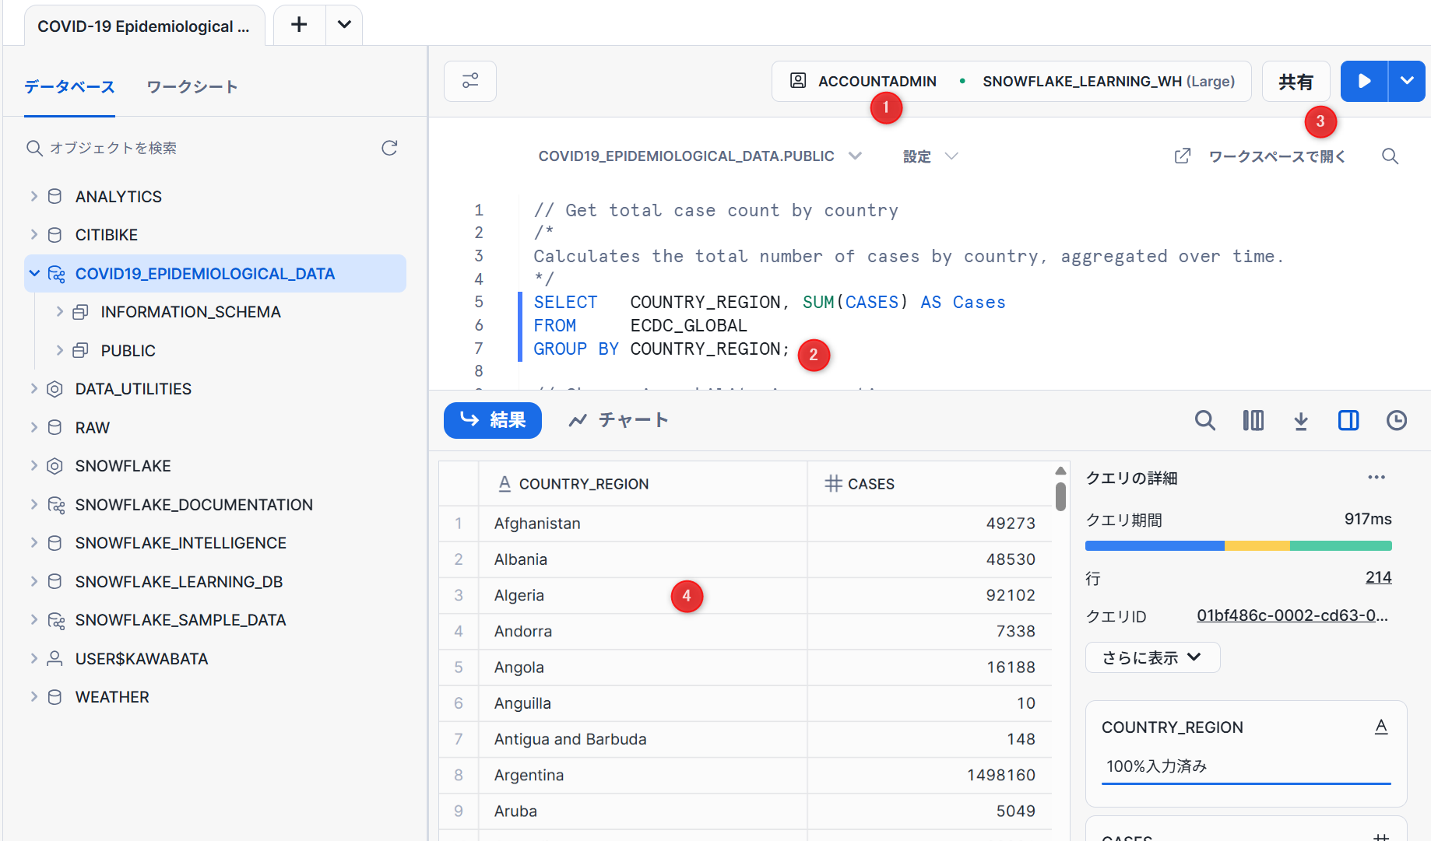Open the column selection icon

[x=1253, y=421]
